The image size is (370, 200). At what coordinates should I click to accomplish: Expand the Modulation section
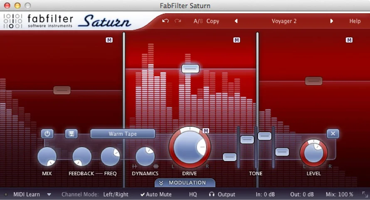(185, 183)
